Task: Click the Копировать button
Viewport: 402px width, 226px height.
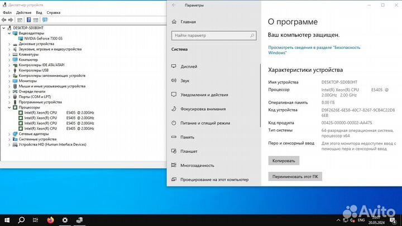Action: 284,161
